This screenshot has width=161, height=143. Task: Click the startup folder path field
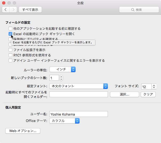[79, 94]
